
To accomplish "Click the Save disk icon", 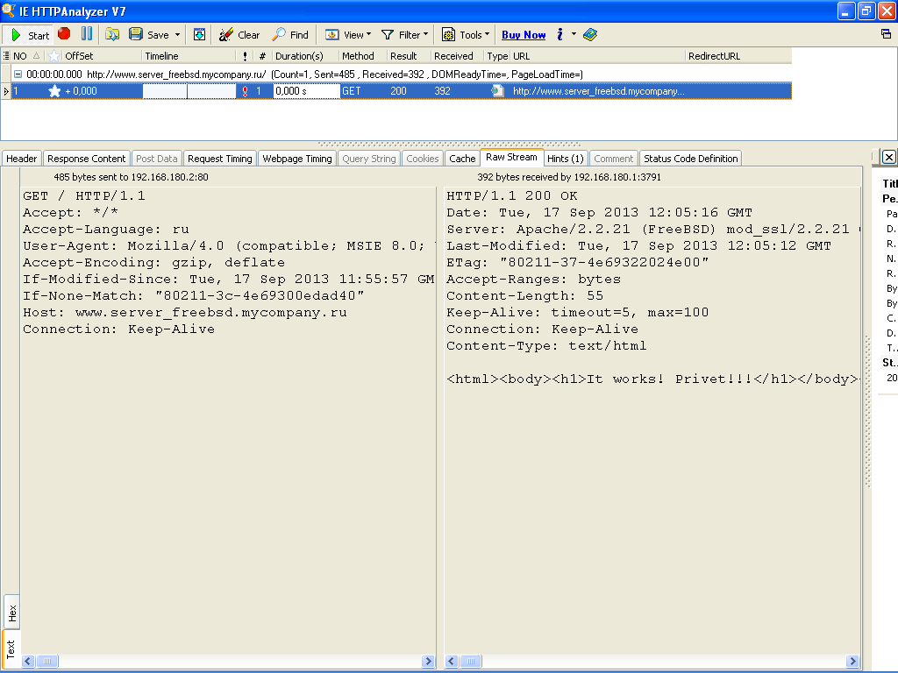I will coord(136,34).
